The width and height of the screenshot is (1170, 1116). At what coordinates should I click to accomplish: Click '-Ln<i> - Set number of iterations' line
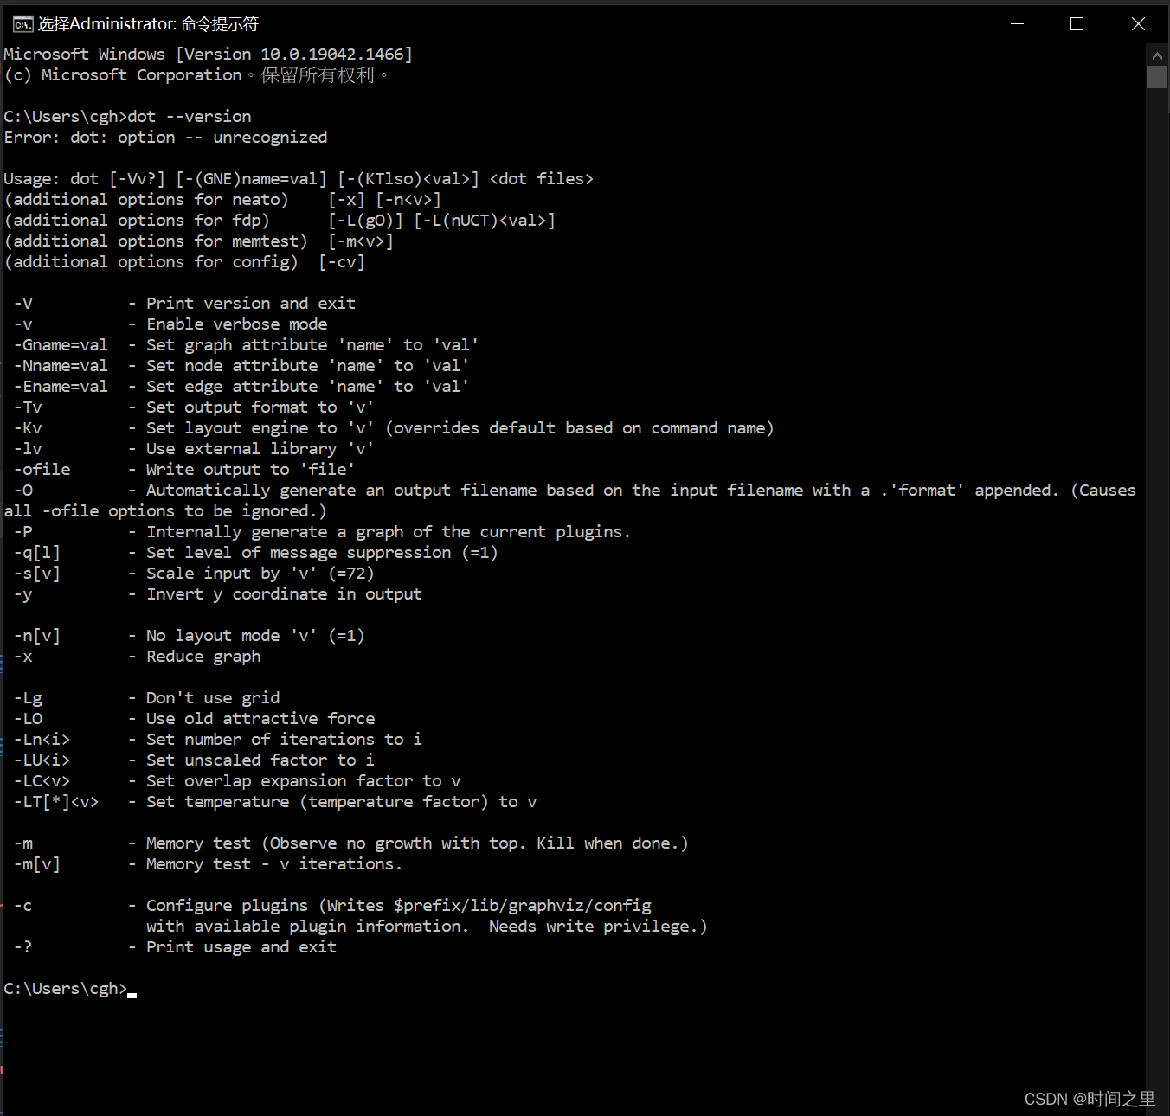pyautogui.click(x=218, y=740)
